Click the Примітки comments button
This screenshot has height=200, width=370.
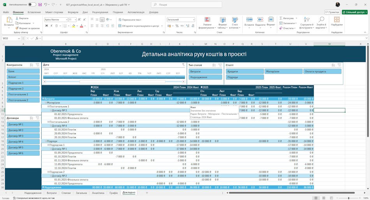[332, 12]
